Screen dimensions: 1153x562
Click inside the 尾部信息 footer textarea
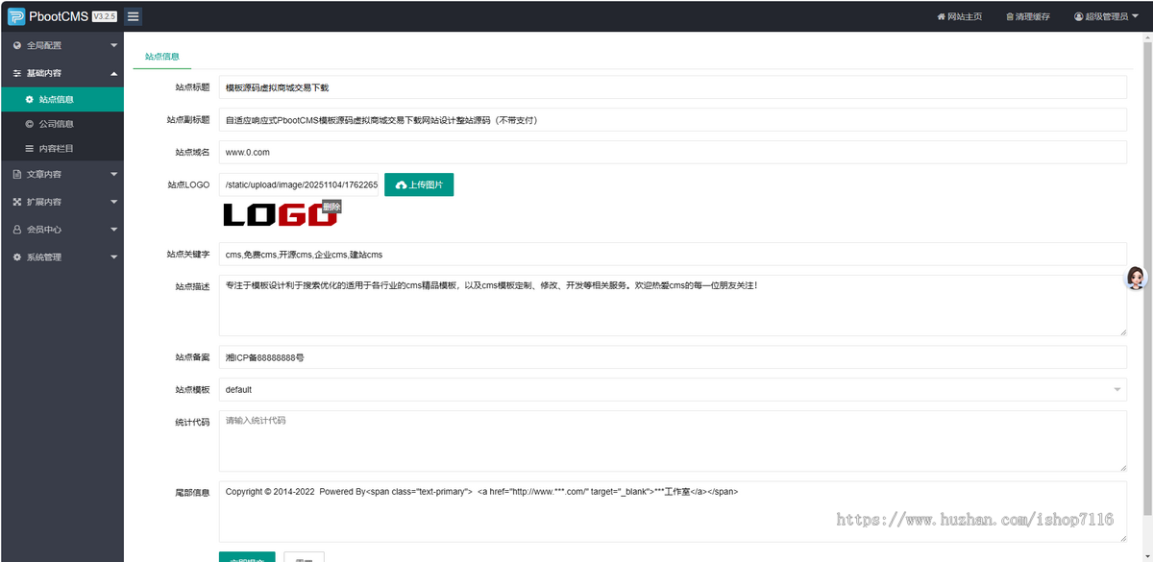(673, 512)
